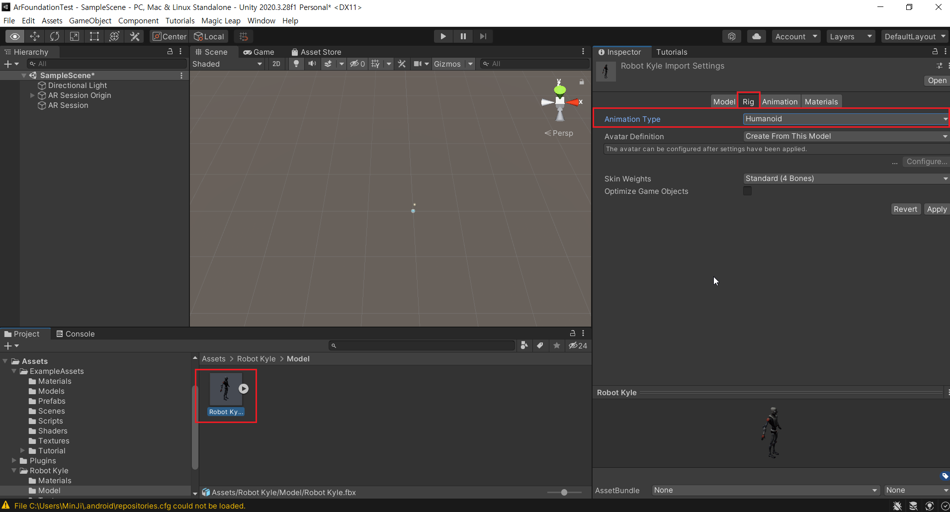
Task: Switch to the Asset Store tab
Action: click(316, 52)
